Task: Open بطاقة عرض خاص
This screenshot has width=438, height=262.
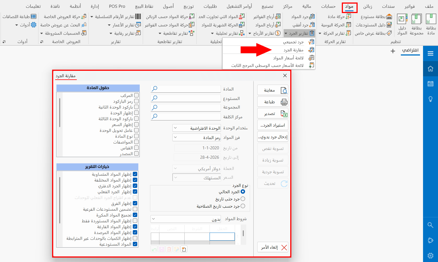Action: (x=373, y=33)
